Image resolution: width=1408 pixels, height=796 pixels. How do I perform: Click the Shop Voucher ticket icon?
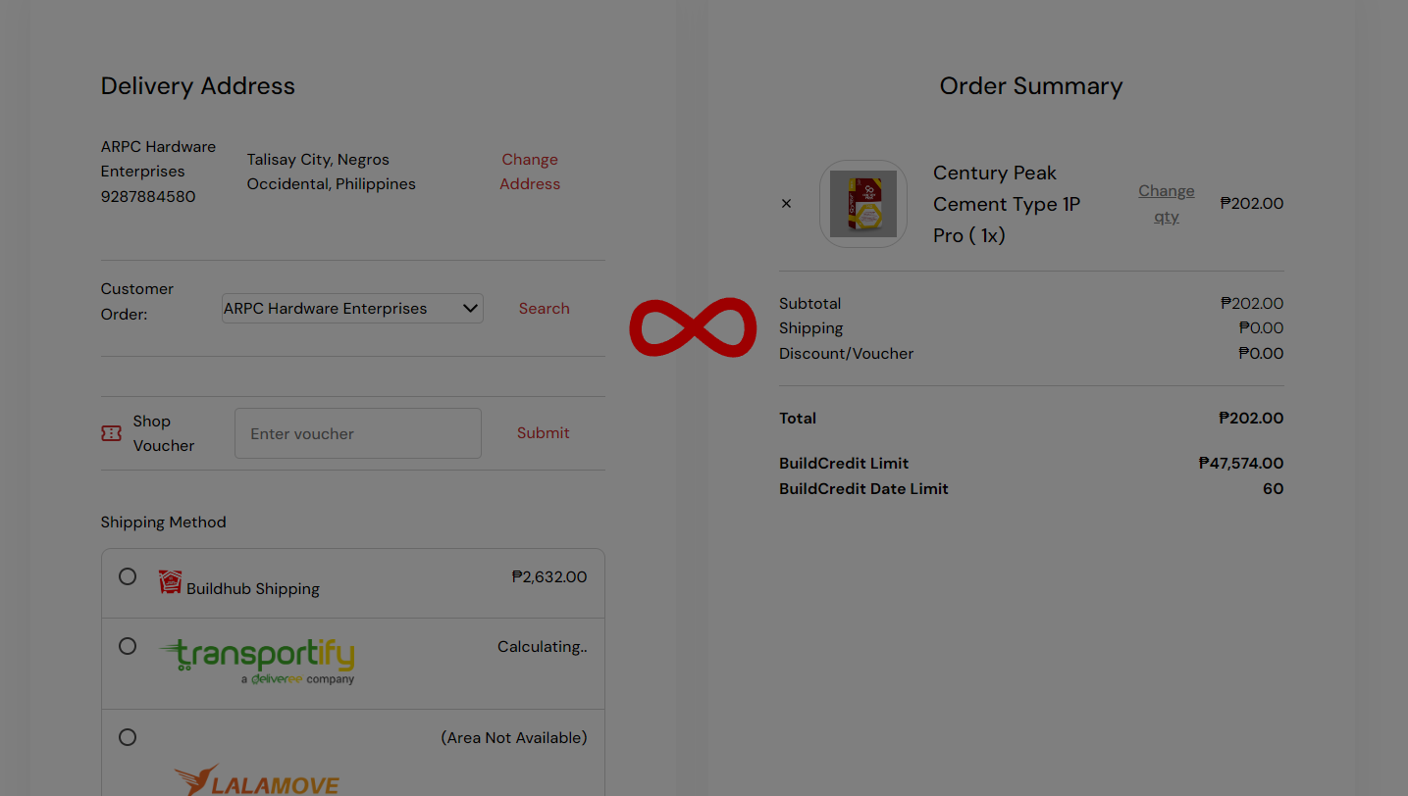(112, 433)
